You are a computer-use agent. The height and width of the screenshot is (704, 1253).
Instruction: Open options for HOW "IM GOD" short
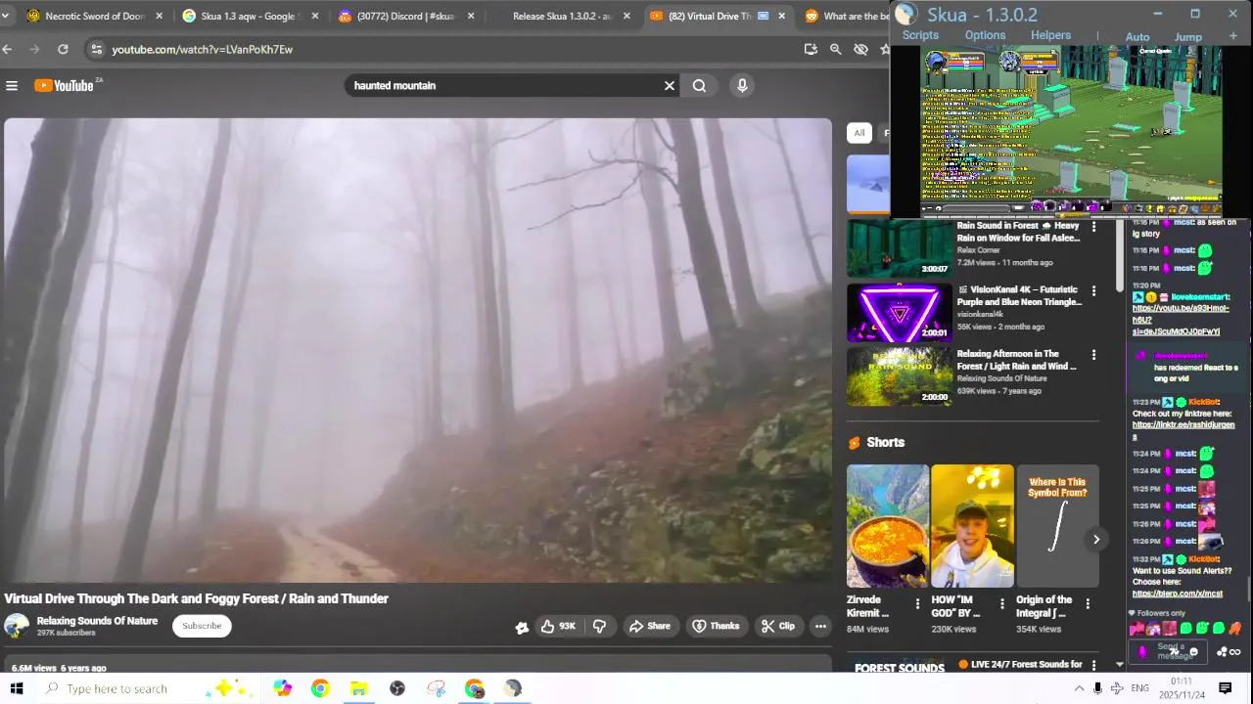[x=1001, y=604]
